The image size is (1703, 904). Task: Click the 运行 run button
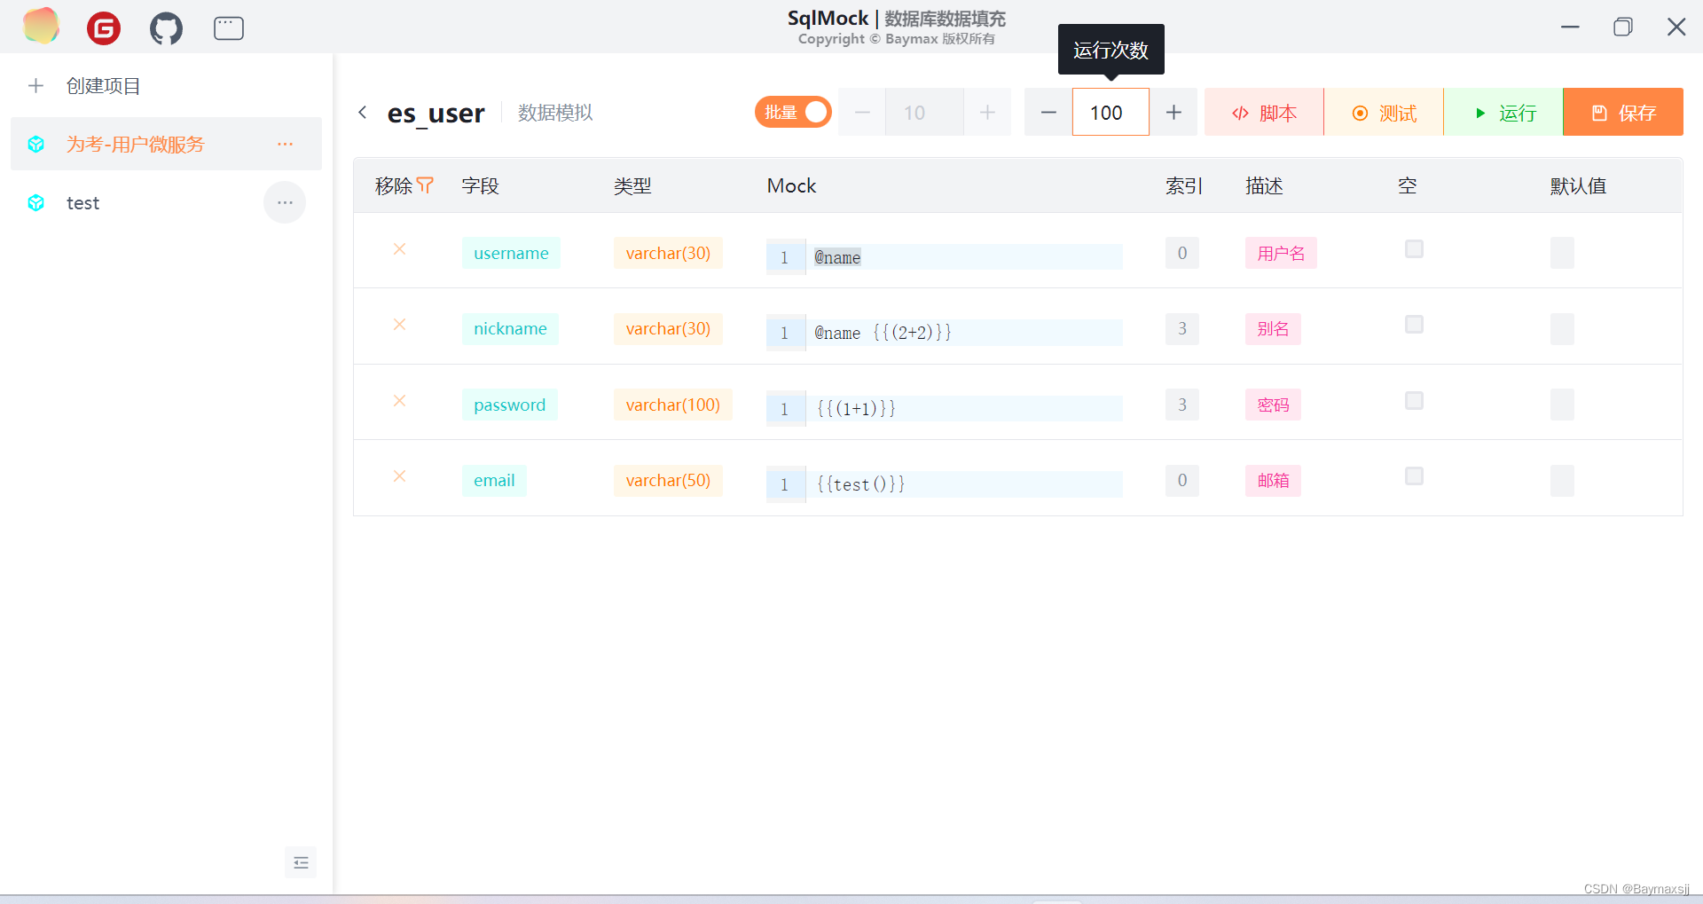coord(1503,112)
